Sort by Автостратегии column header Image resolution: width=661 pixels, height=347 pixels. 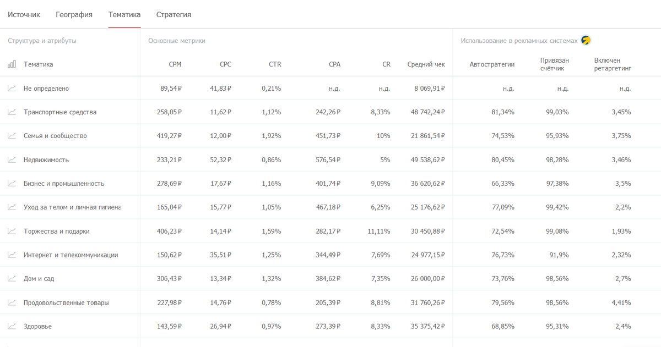coord(492,64)
